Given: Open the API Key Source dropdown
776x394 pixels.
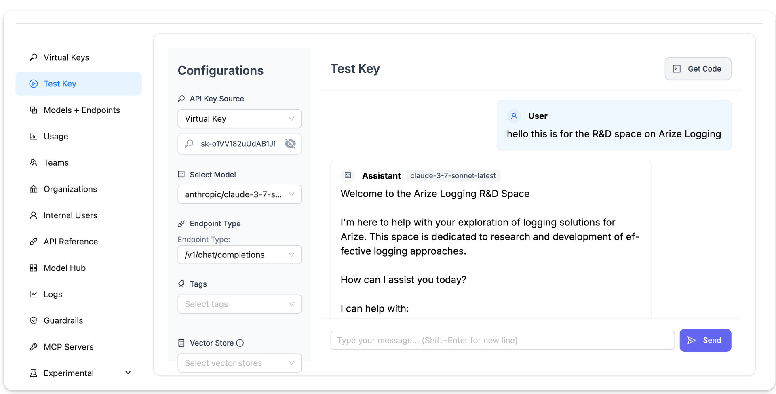Looking at the screenshot, I should (239, 118).
